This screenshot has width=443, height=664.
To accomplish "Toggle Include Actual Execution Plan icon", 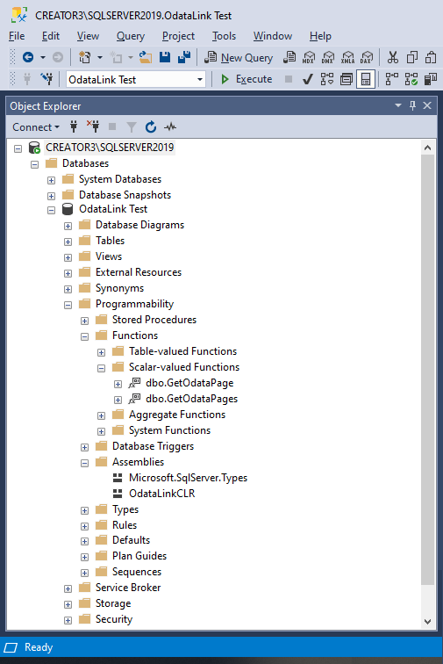I will [392, 79].
